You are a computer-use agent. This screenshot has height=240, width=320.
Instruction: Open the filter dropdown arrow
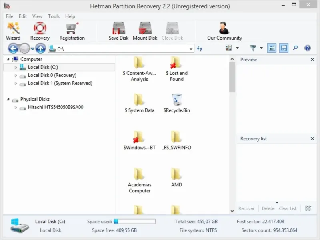[x=261, y=48]
